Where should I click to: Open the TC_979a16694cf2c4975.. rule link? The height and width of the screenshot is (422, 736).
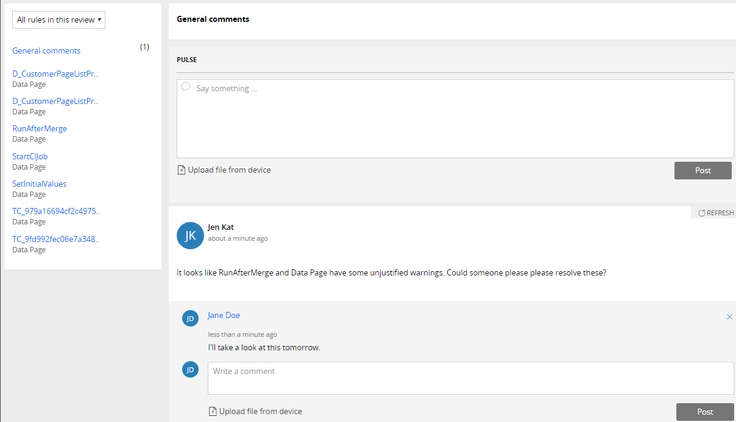point(56,211)
